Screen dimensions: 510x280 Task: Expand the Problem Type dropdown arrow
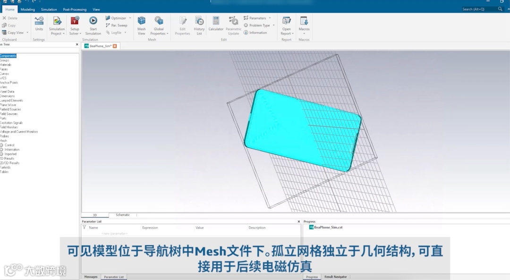pyautogui.click(x=273, y=25)
